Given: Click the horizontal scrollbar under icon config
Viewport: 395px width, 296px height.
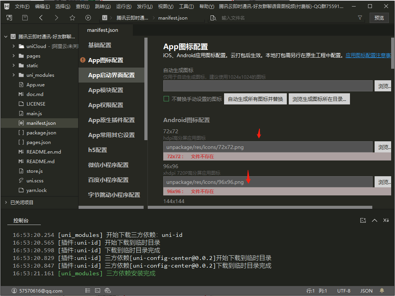Looking at the screenshot, I should [x=260, y=207].
